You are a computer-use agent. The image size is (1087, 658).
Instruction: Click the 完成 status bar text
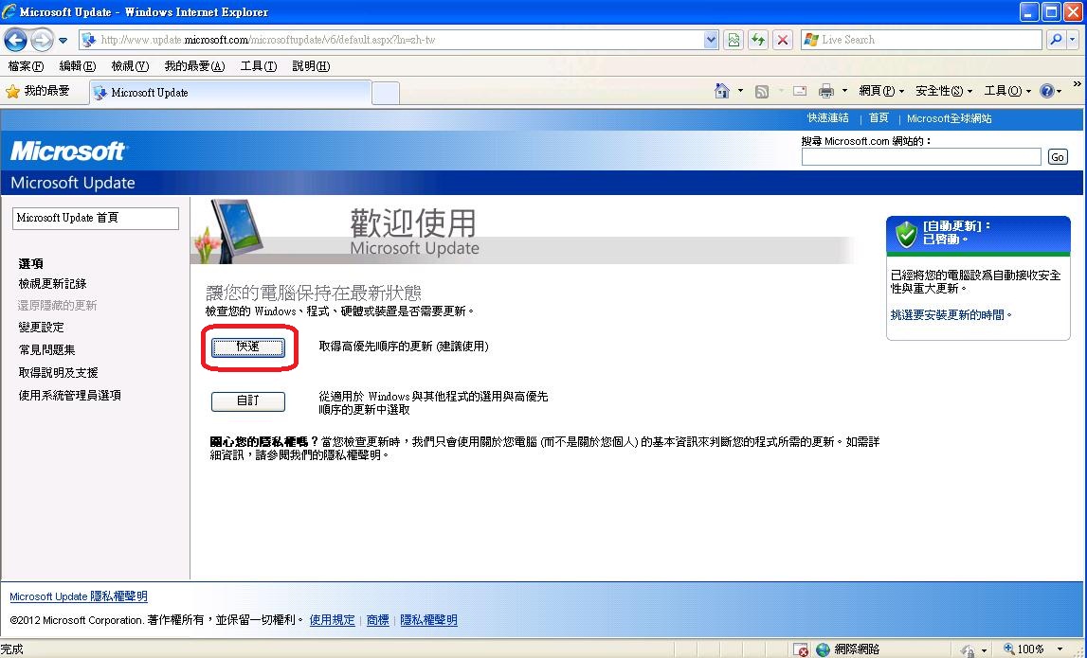pyautogui.click(x=12, y=649)
